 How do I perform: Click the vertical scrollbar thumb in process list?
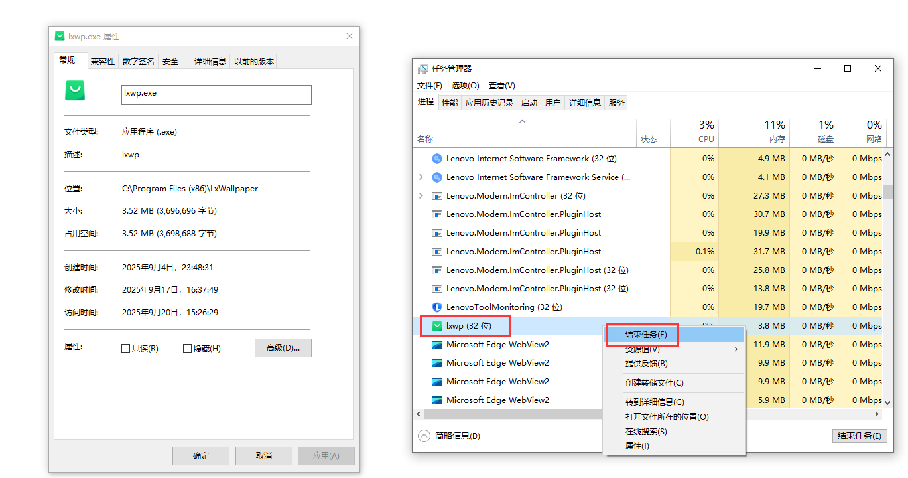(x=888, y=193)
